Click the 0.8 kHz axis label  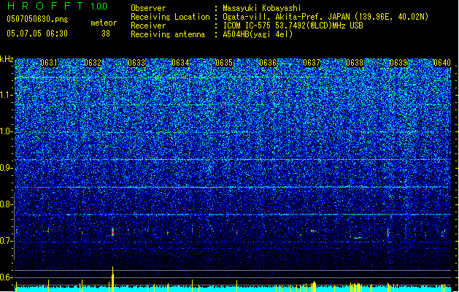click(7, 204)
